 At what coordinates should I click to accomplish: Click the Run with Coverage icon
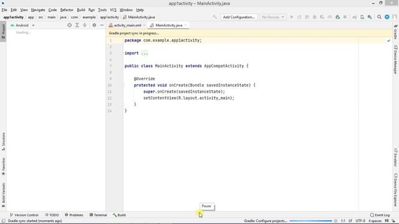point(322,17)
